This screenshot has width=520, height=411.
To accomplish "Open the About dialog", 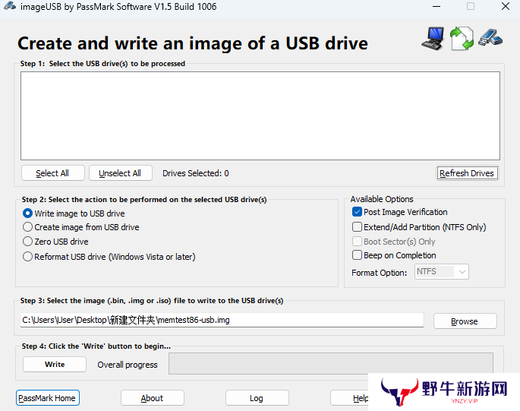I will [x=153, y=398].
